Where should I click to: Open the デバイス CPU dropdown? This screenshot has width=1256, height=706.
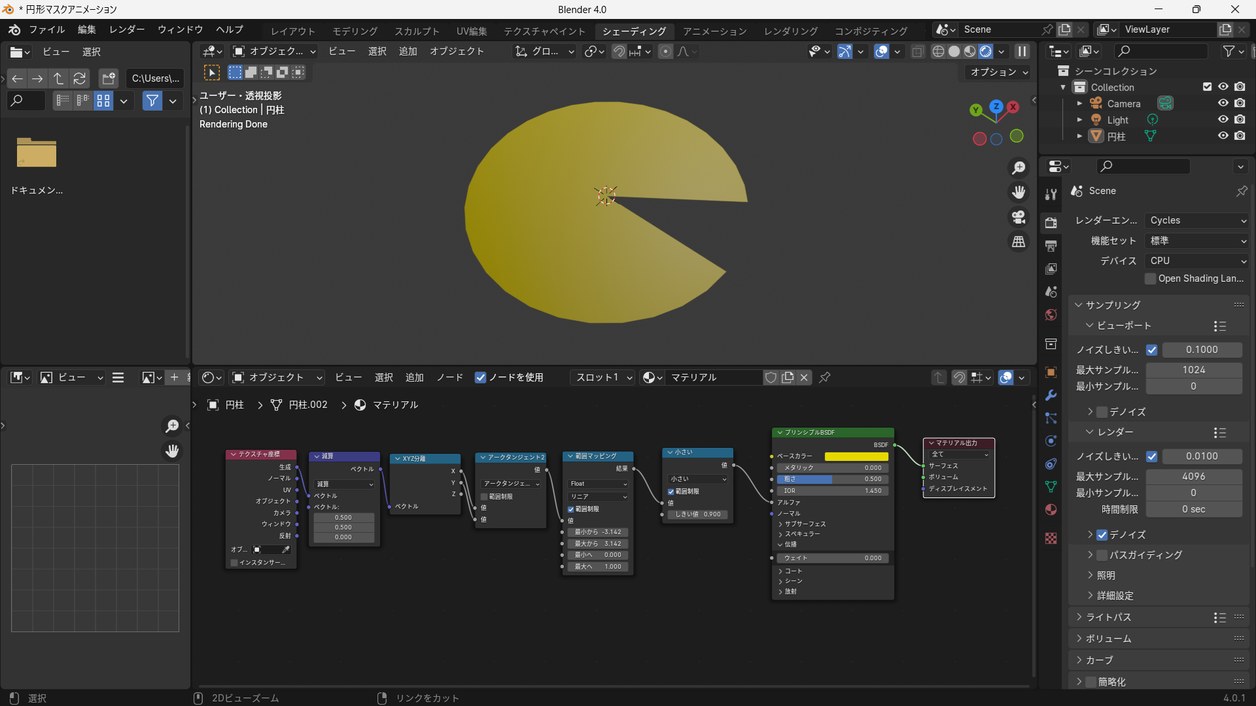1197,260
